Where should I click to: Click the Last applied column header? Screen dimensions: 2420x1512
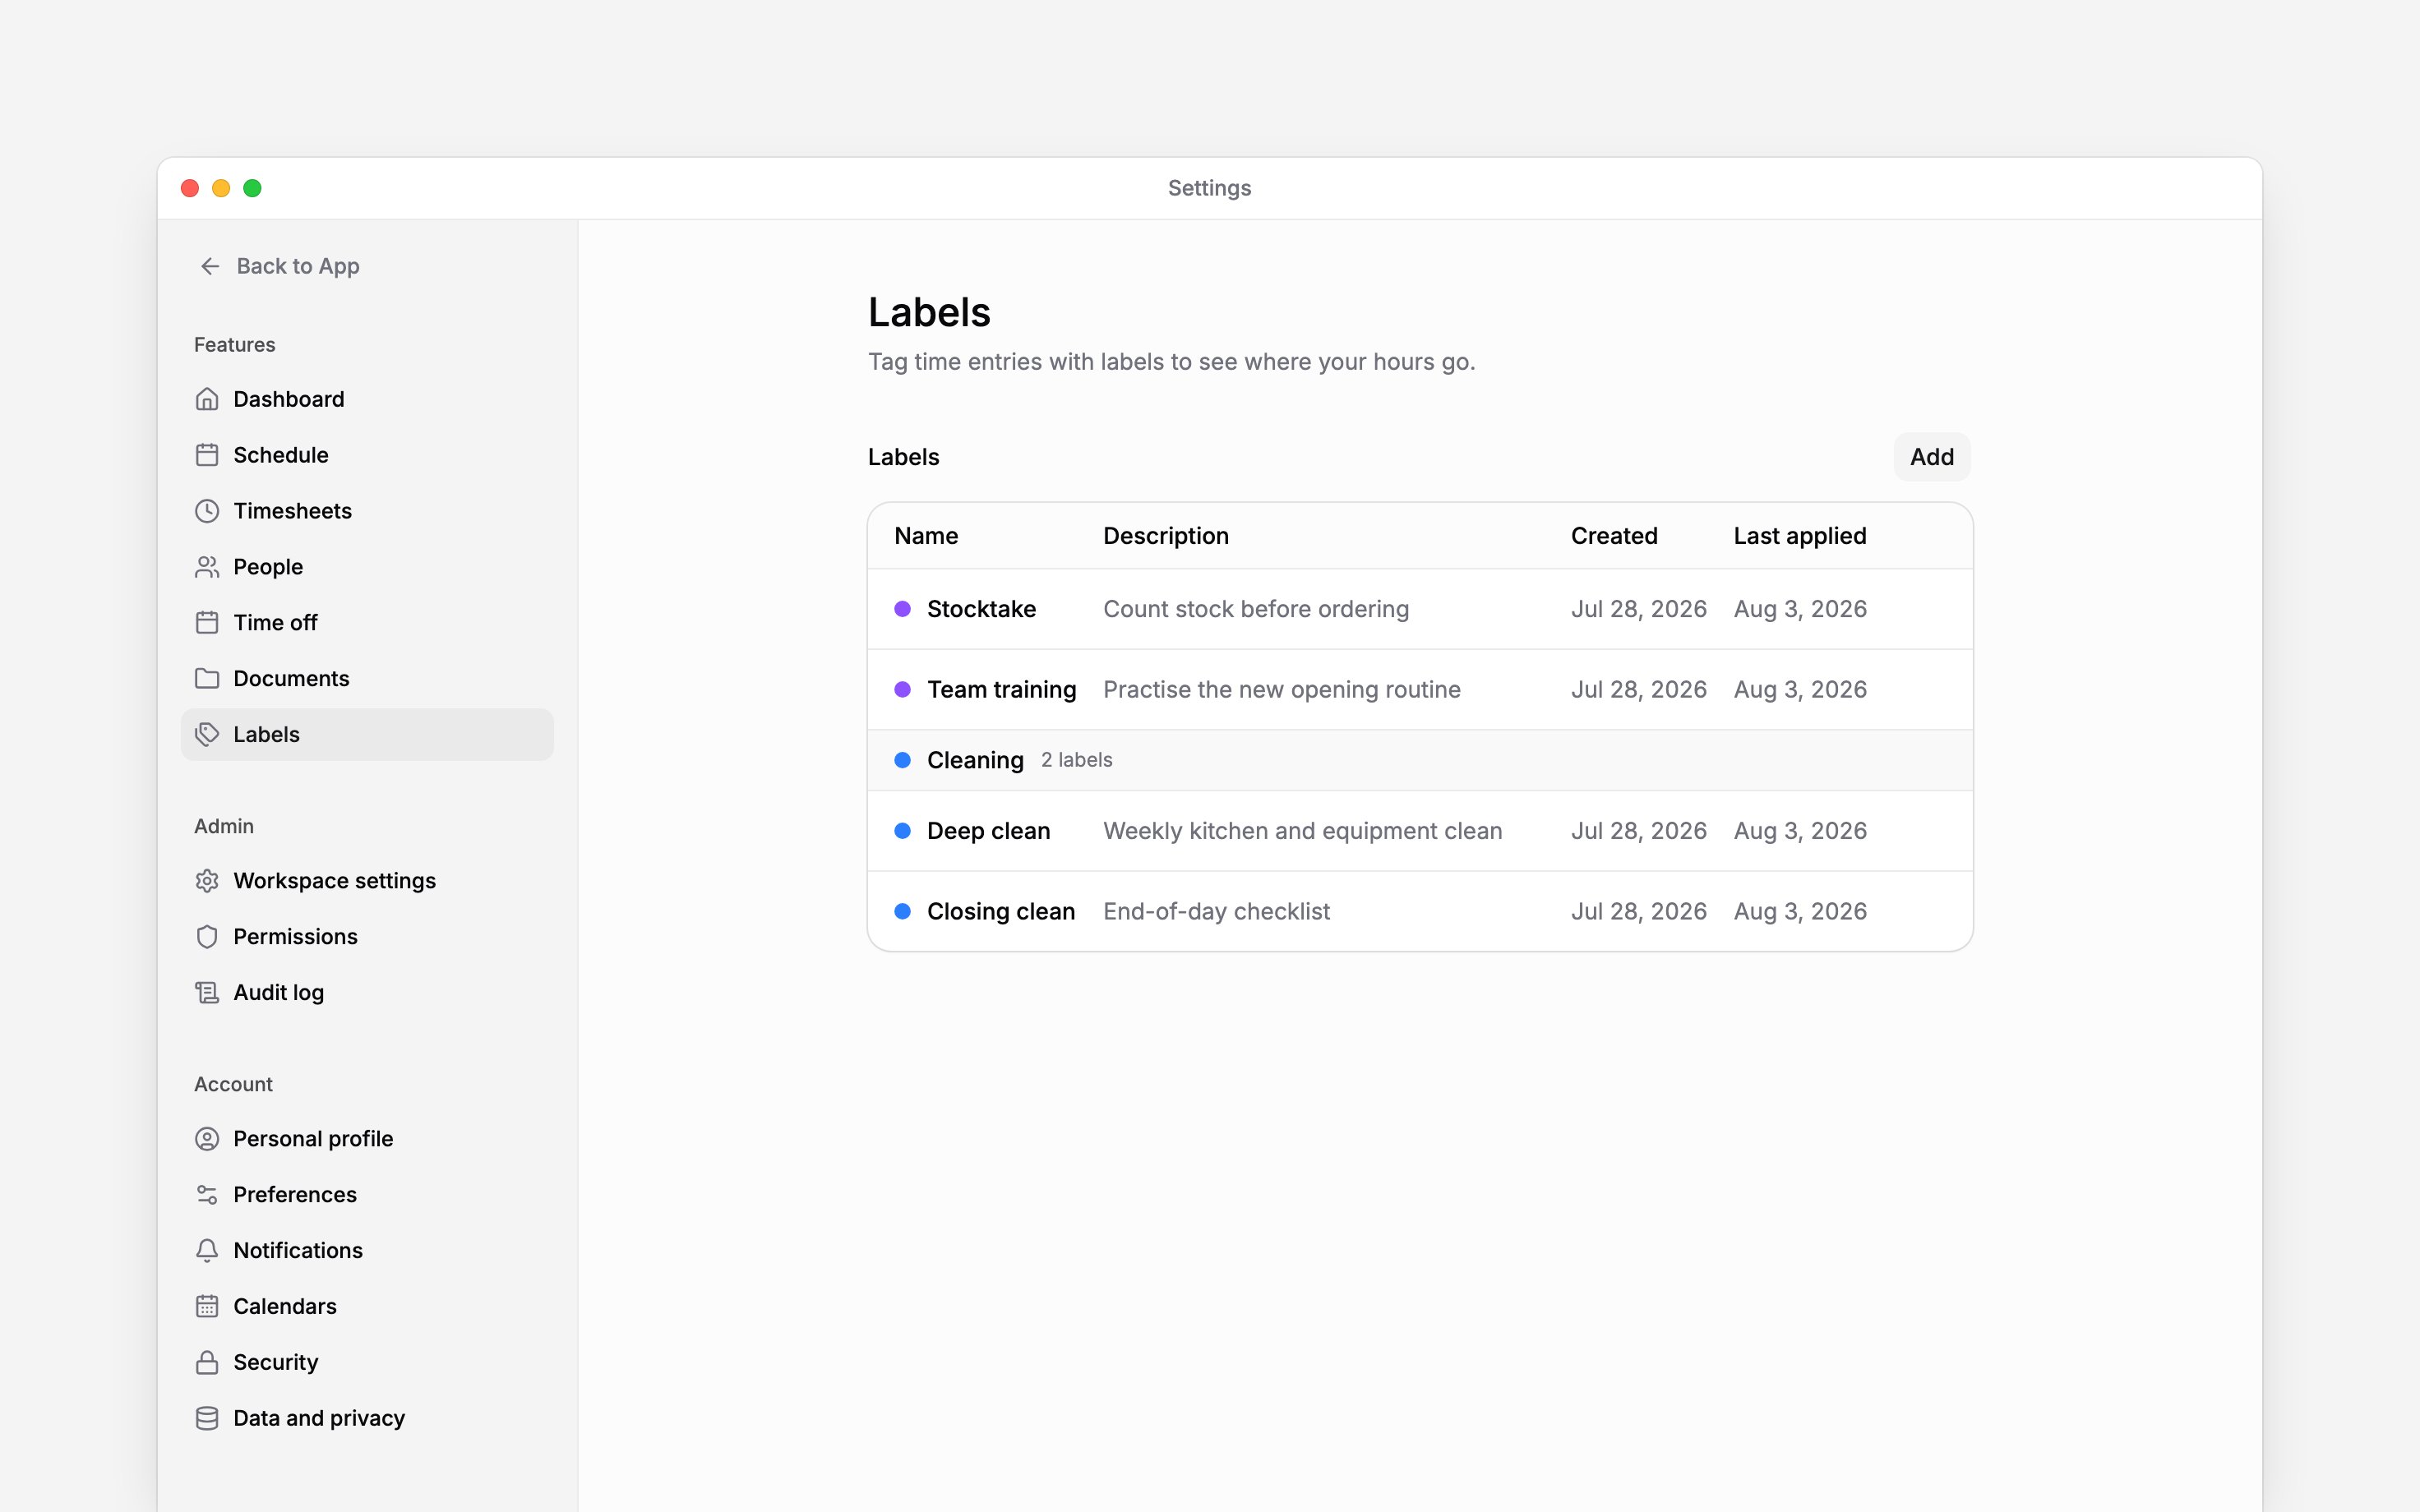point(1799,536)
